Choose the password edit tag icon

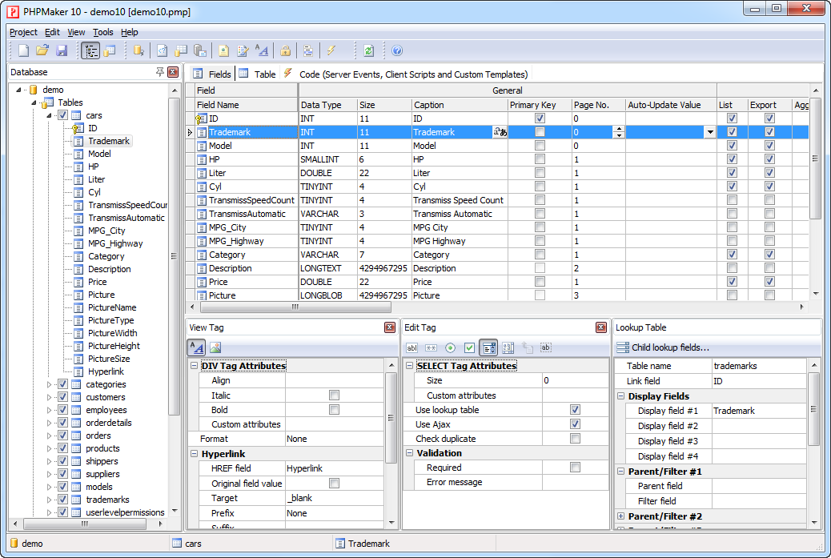click(431, 347)
